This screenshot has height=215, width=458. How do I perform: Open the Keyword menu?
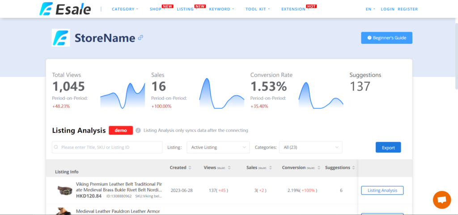[221, 9]
